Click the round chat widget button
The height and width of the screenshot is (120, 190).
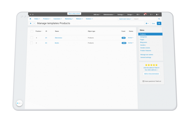tap(19, 103)
